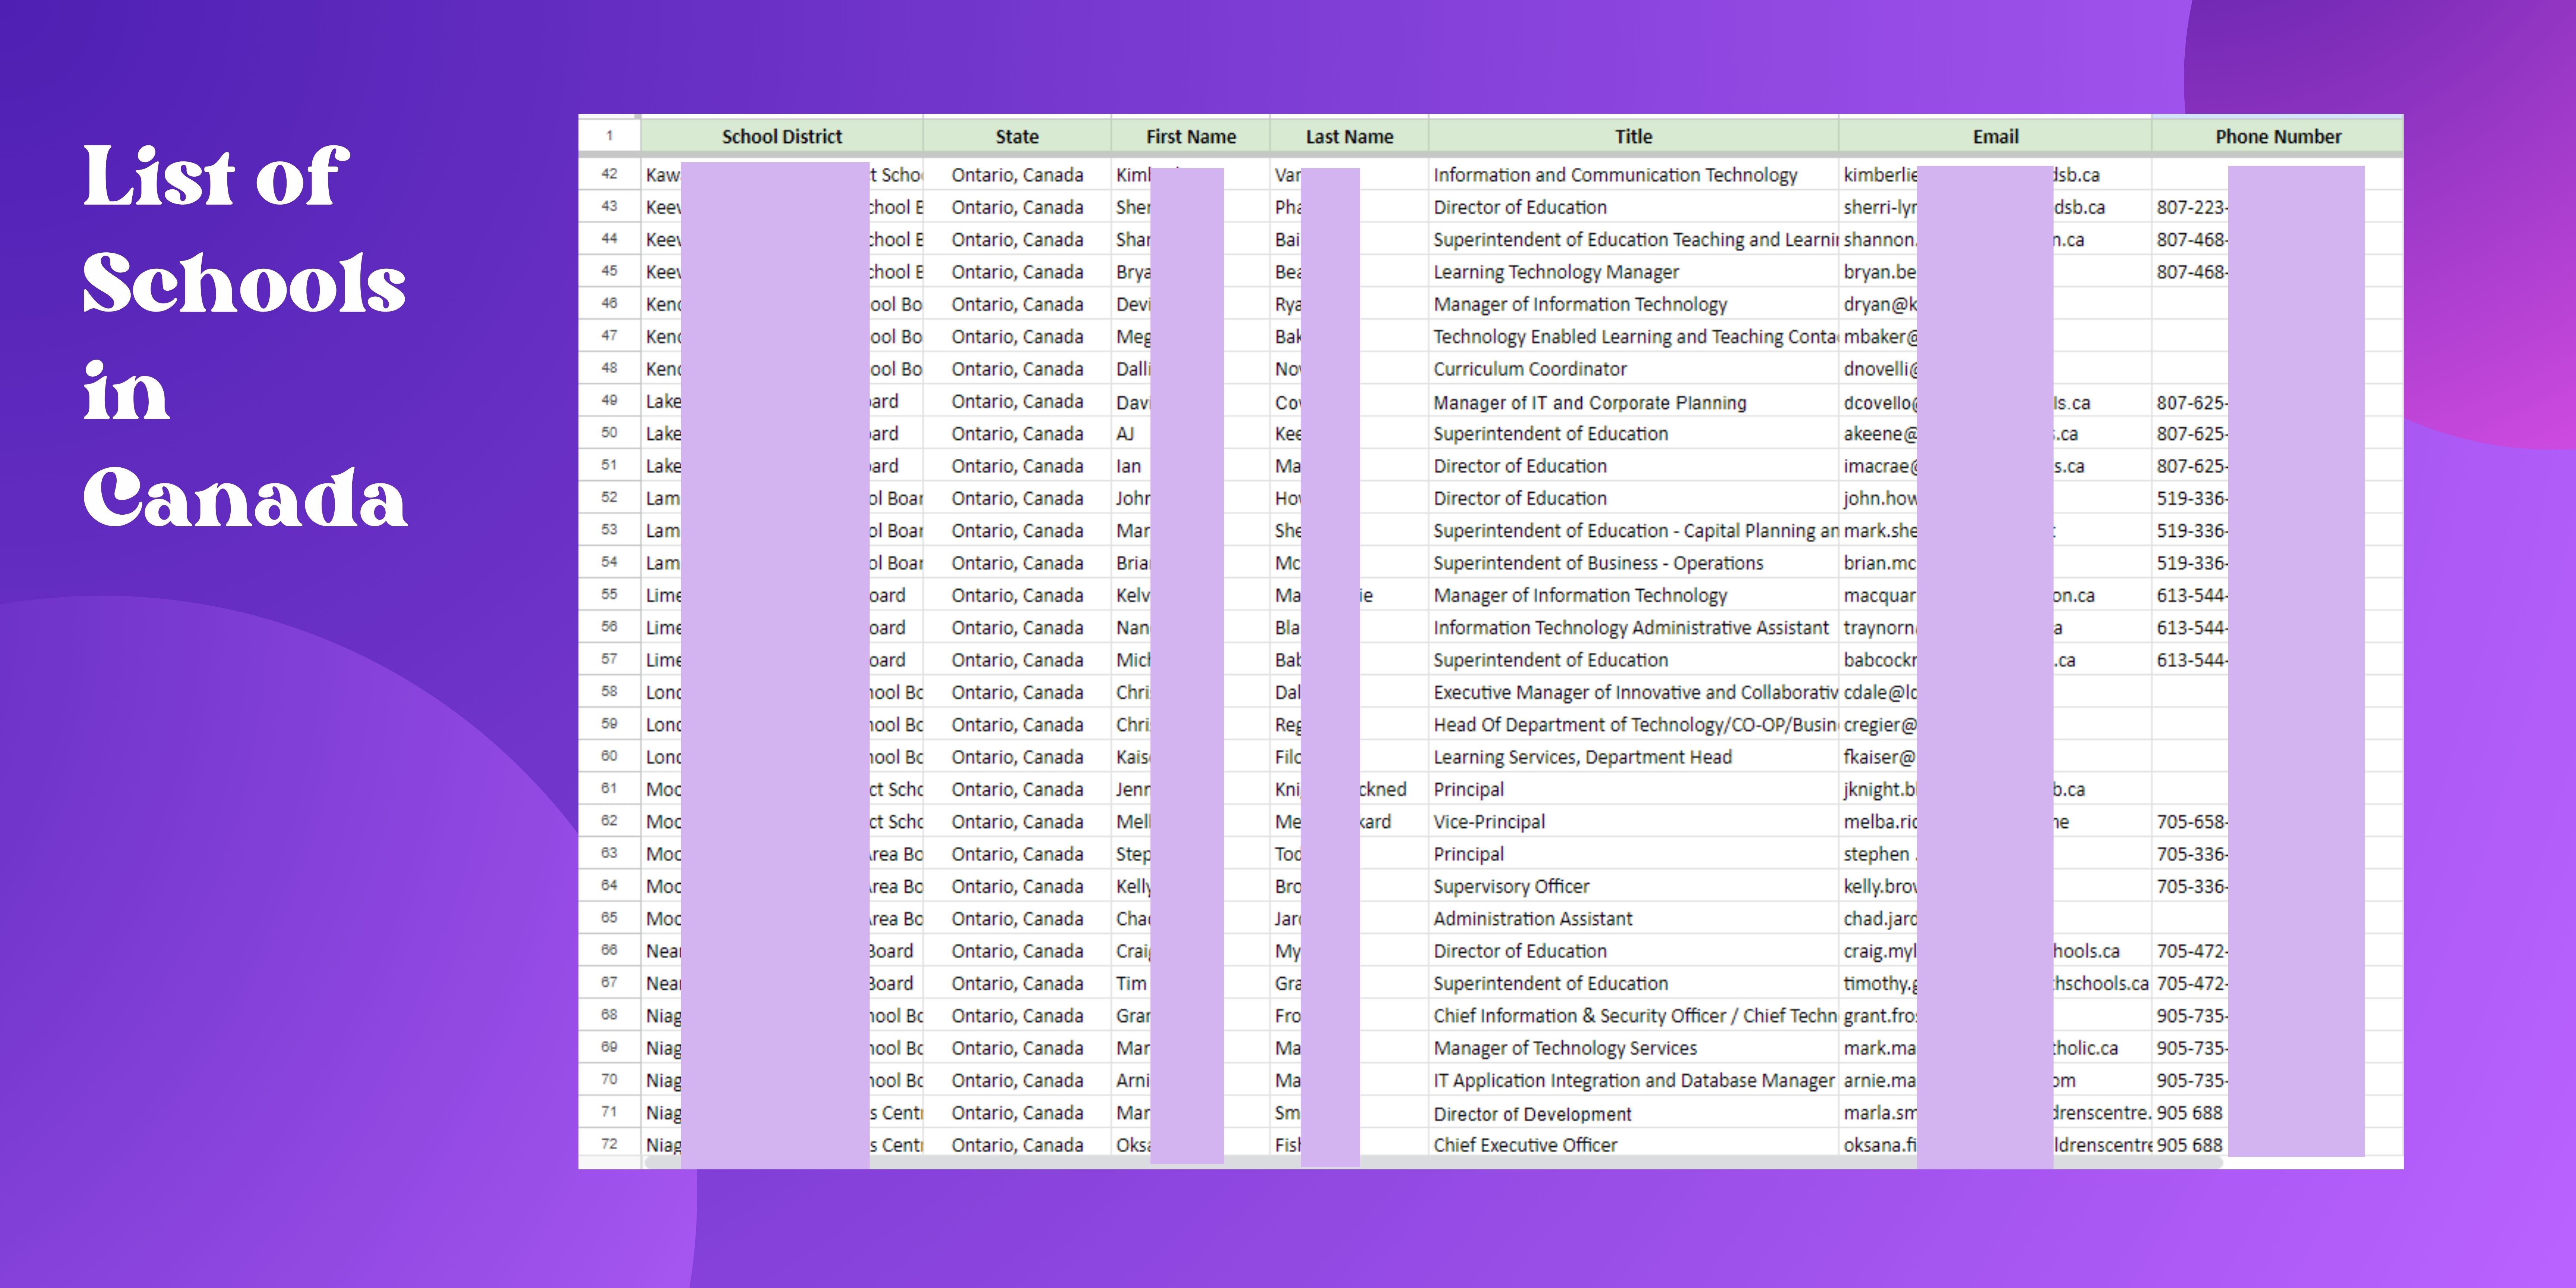The image size is (2576, 1288).
Task: Click the School District column header
Action: tap(781, 136)
